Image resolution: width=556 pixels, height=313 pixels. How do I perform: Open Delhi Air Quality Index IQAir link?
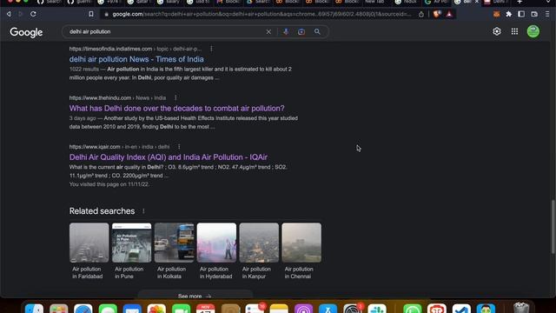click(169, 157)
